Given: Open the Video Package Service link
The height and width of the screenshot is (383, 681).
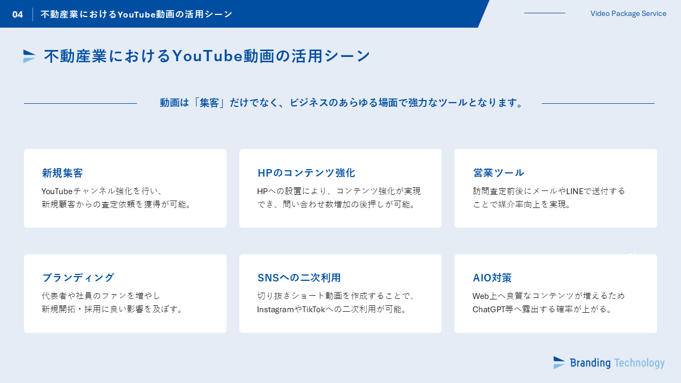Looking at the screenshot, I should point(628,14).
